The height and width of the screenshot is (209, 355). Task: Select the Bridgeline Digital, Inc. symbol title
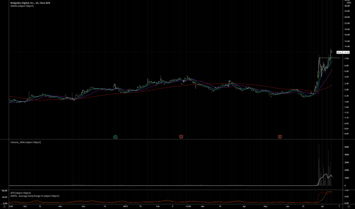point(30,3)
